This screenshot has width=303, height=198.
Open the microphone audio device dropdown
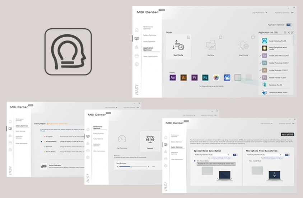pyautogui.click(x=264, y=155)
